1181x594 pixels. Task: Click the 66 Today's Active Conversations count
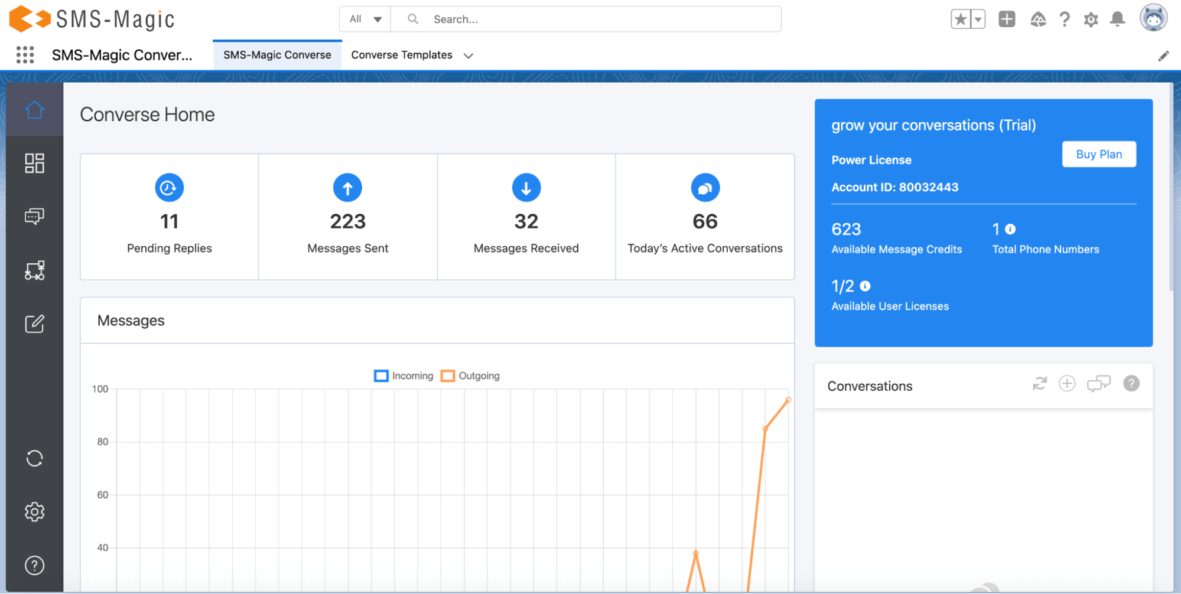[x=705, y=221]
